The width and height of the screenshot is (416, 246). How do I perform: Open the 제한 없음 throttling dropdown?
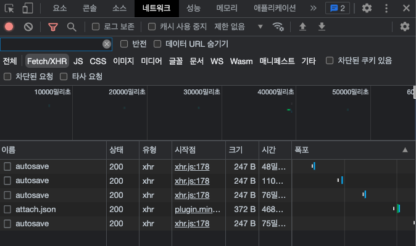[239, 27]
